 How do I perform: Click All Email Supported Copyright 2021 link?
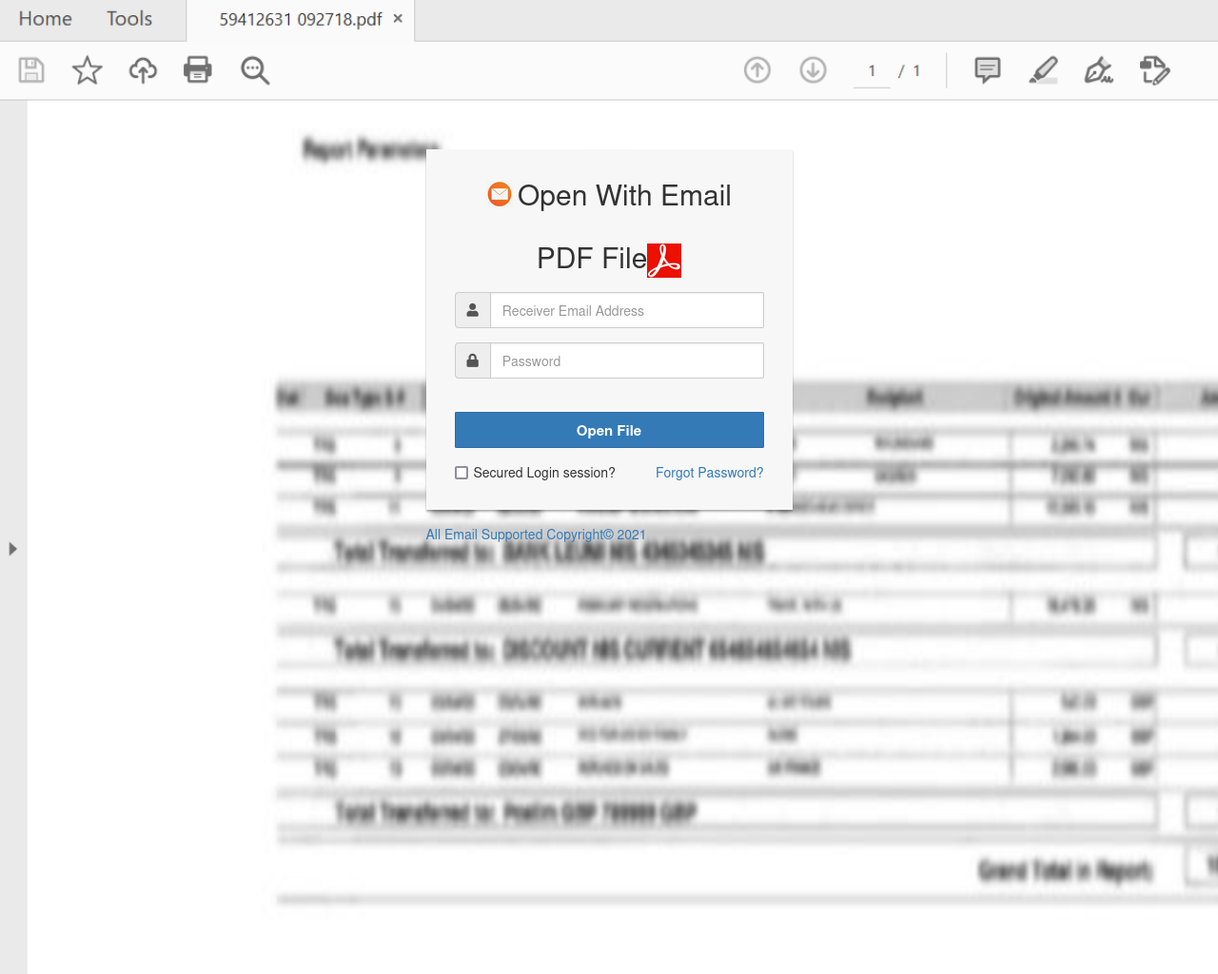(x=536, y=535)
